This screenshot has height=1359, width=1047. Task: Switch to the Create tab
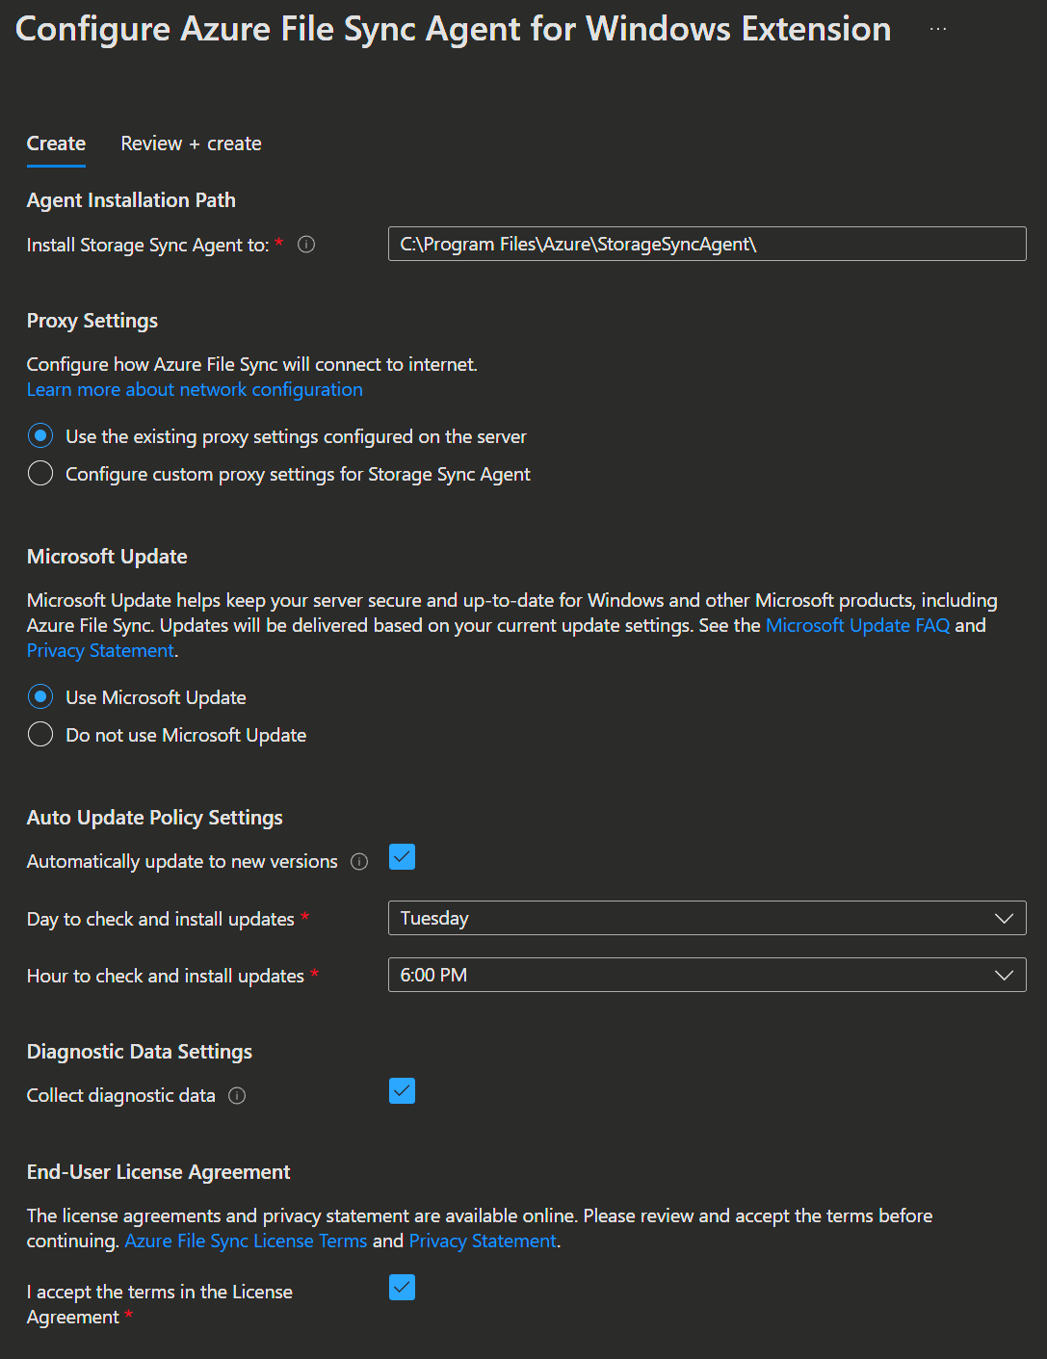pyautogui.click(x=56, y=144)
